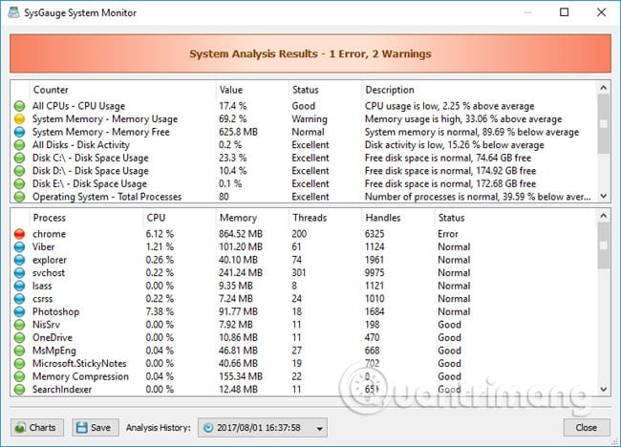Sort by the Value column header

[x=252, y=90]
